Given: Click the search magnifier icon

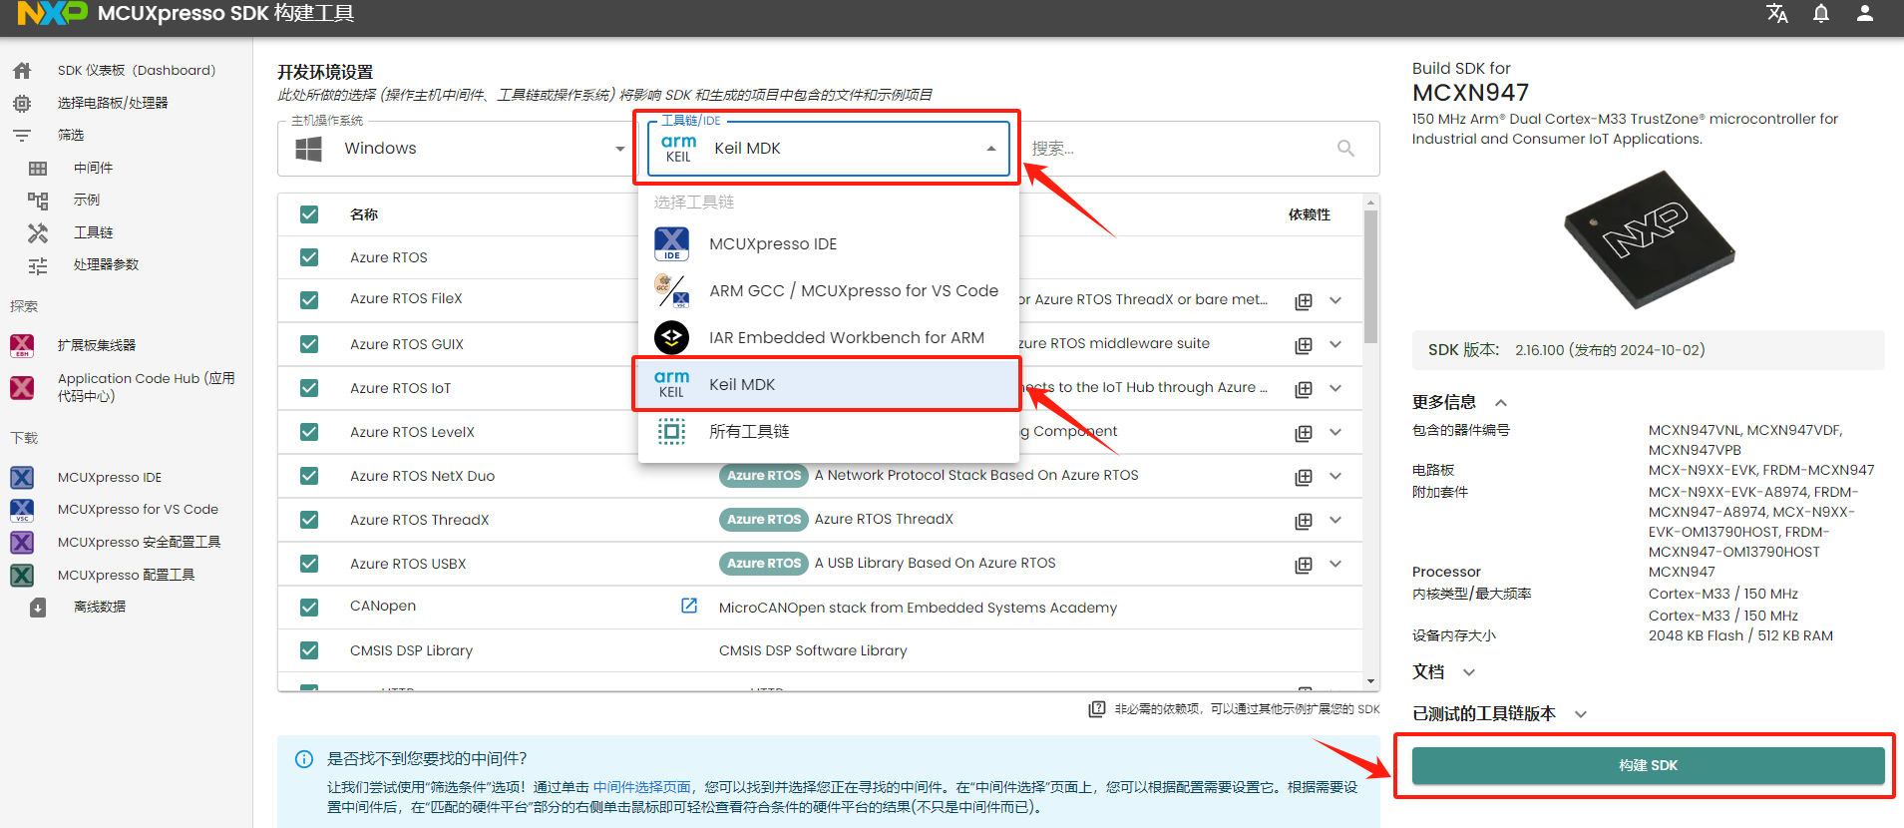Looking at the screenshot, I should (1345, 149).
